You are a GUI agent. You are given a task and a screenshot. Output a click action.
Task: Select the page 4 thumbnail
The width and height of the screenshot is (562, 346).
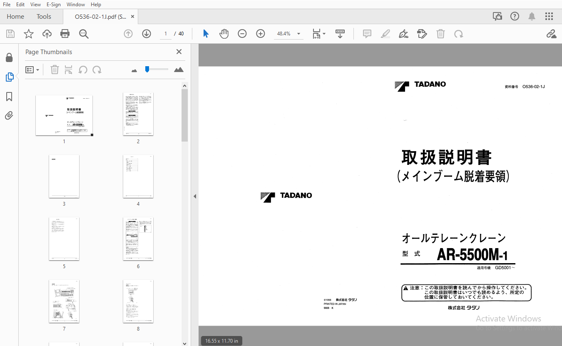click(138, 177)
